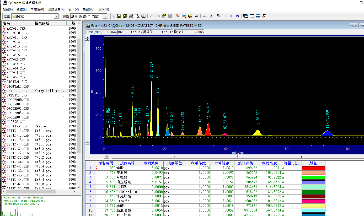Click the Tile Horizontally (stacked rows) icon
The image size is (364, 216).
258,16
